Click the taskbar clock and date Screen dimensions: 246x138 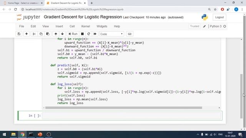coord(230,135)
